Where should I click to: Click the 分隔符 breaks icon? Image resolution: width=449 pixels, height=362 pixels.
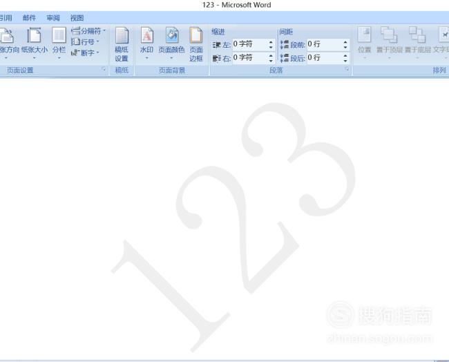click(x=75, y=30)
